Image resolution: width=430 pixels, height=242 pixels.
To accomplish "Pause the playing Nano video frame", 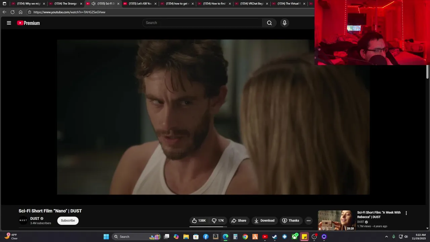I will (x=213, y=117).
